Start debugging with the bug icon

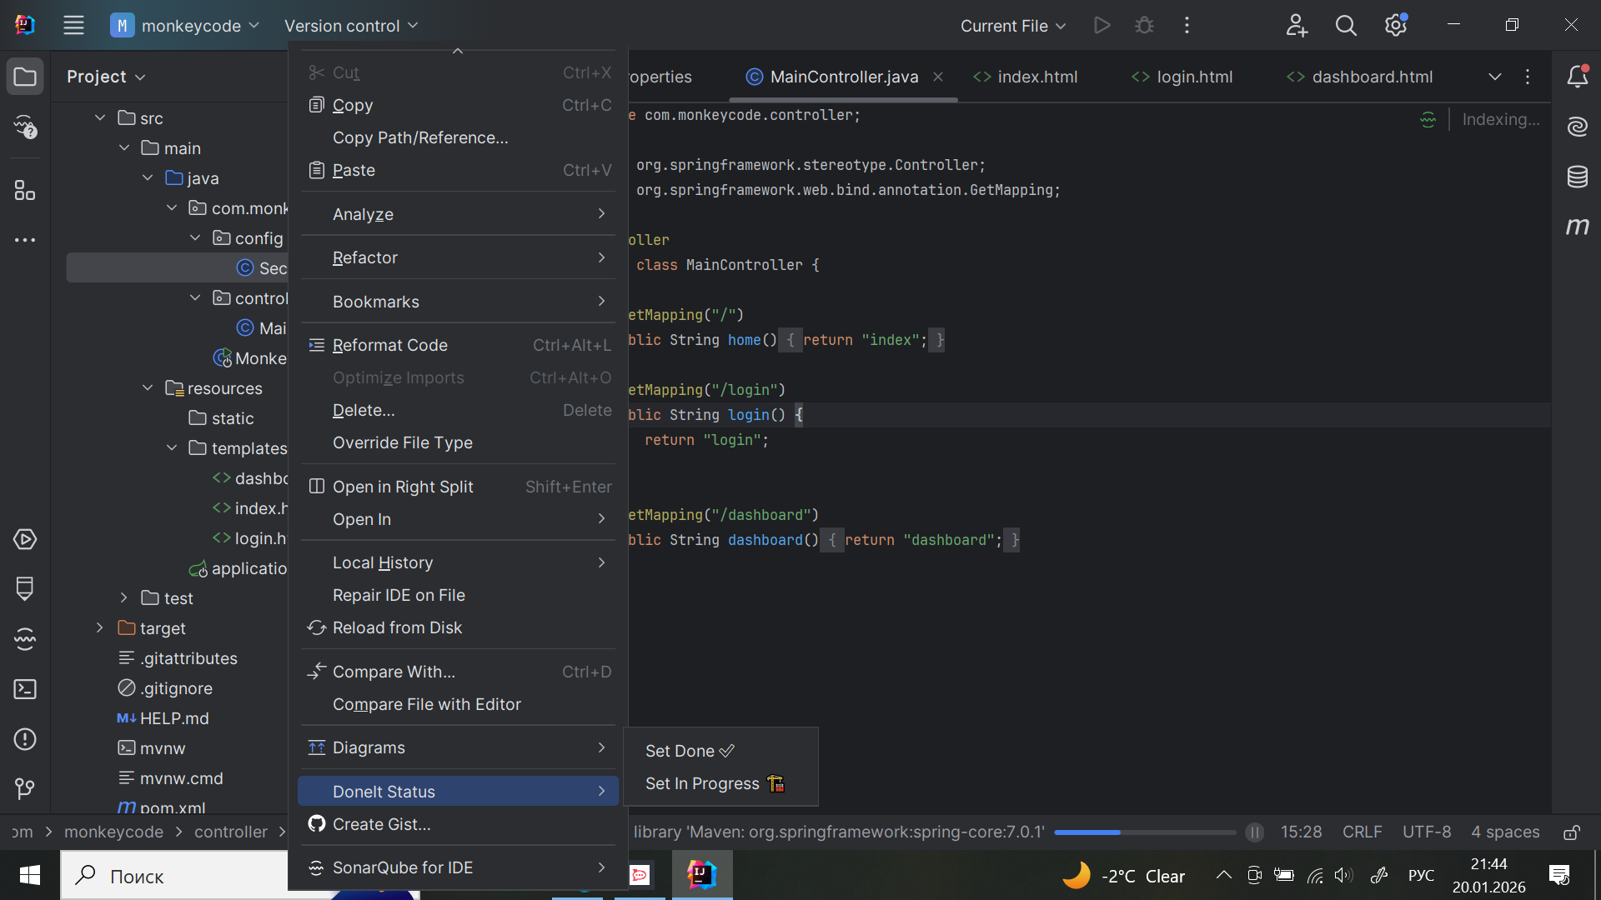(1143, 25)
